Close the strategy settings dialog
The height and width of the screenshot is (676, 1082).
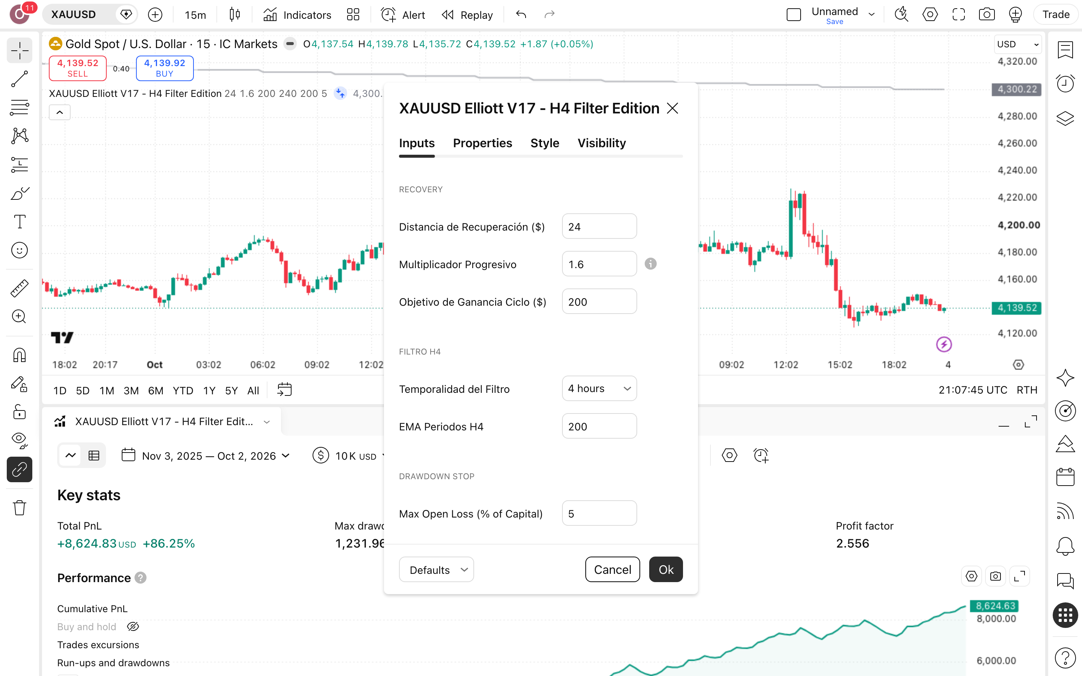[672, 108]
